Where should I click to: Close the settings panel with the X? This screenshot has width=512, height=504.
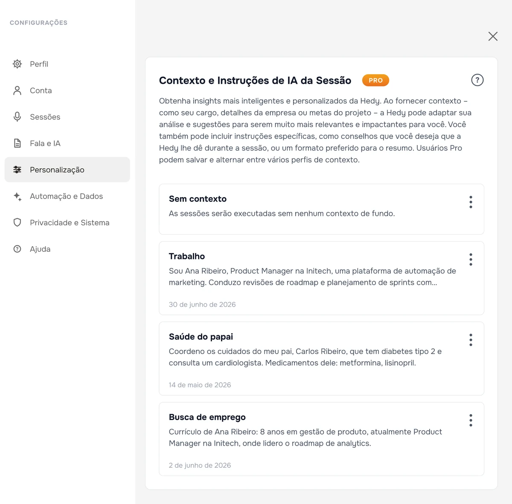tap(493, 36)
